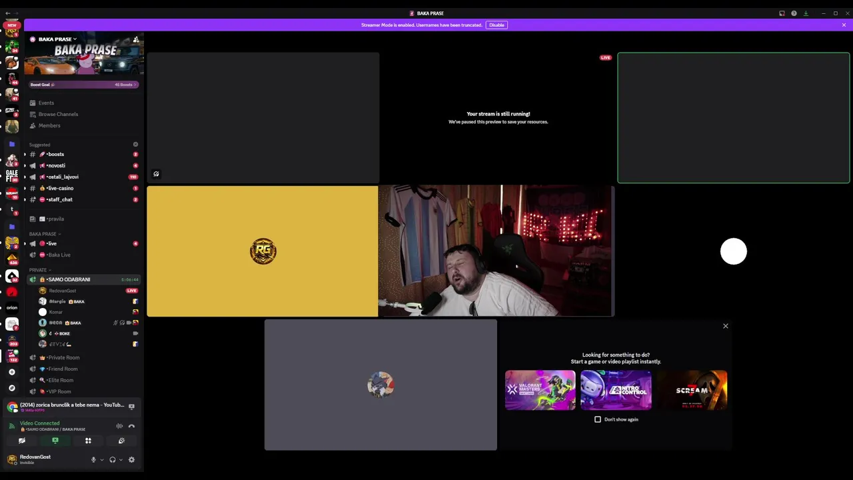Open the orion server icon

pyautogui.click(x=11, y=308)
